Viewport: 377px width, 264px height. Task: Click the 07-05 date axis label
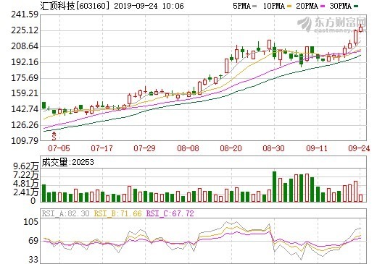pyautogui.click(x=59, y=148)
